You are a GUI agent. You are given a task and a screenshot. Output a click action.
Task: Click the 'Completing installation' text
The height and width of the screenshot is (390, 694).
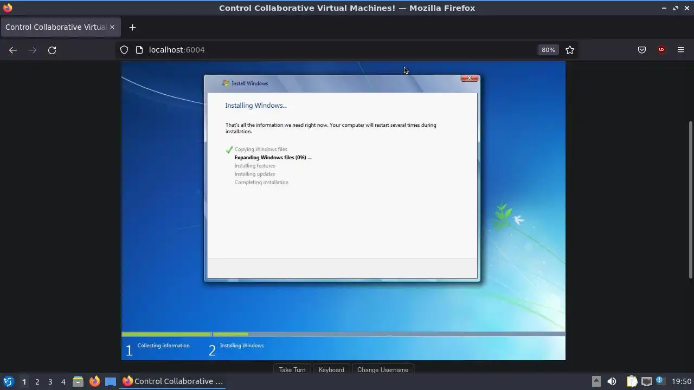pyautogui.click(x=261, y=183)
